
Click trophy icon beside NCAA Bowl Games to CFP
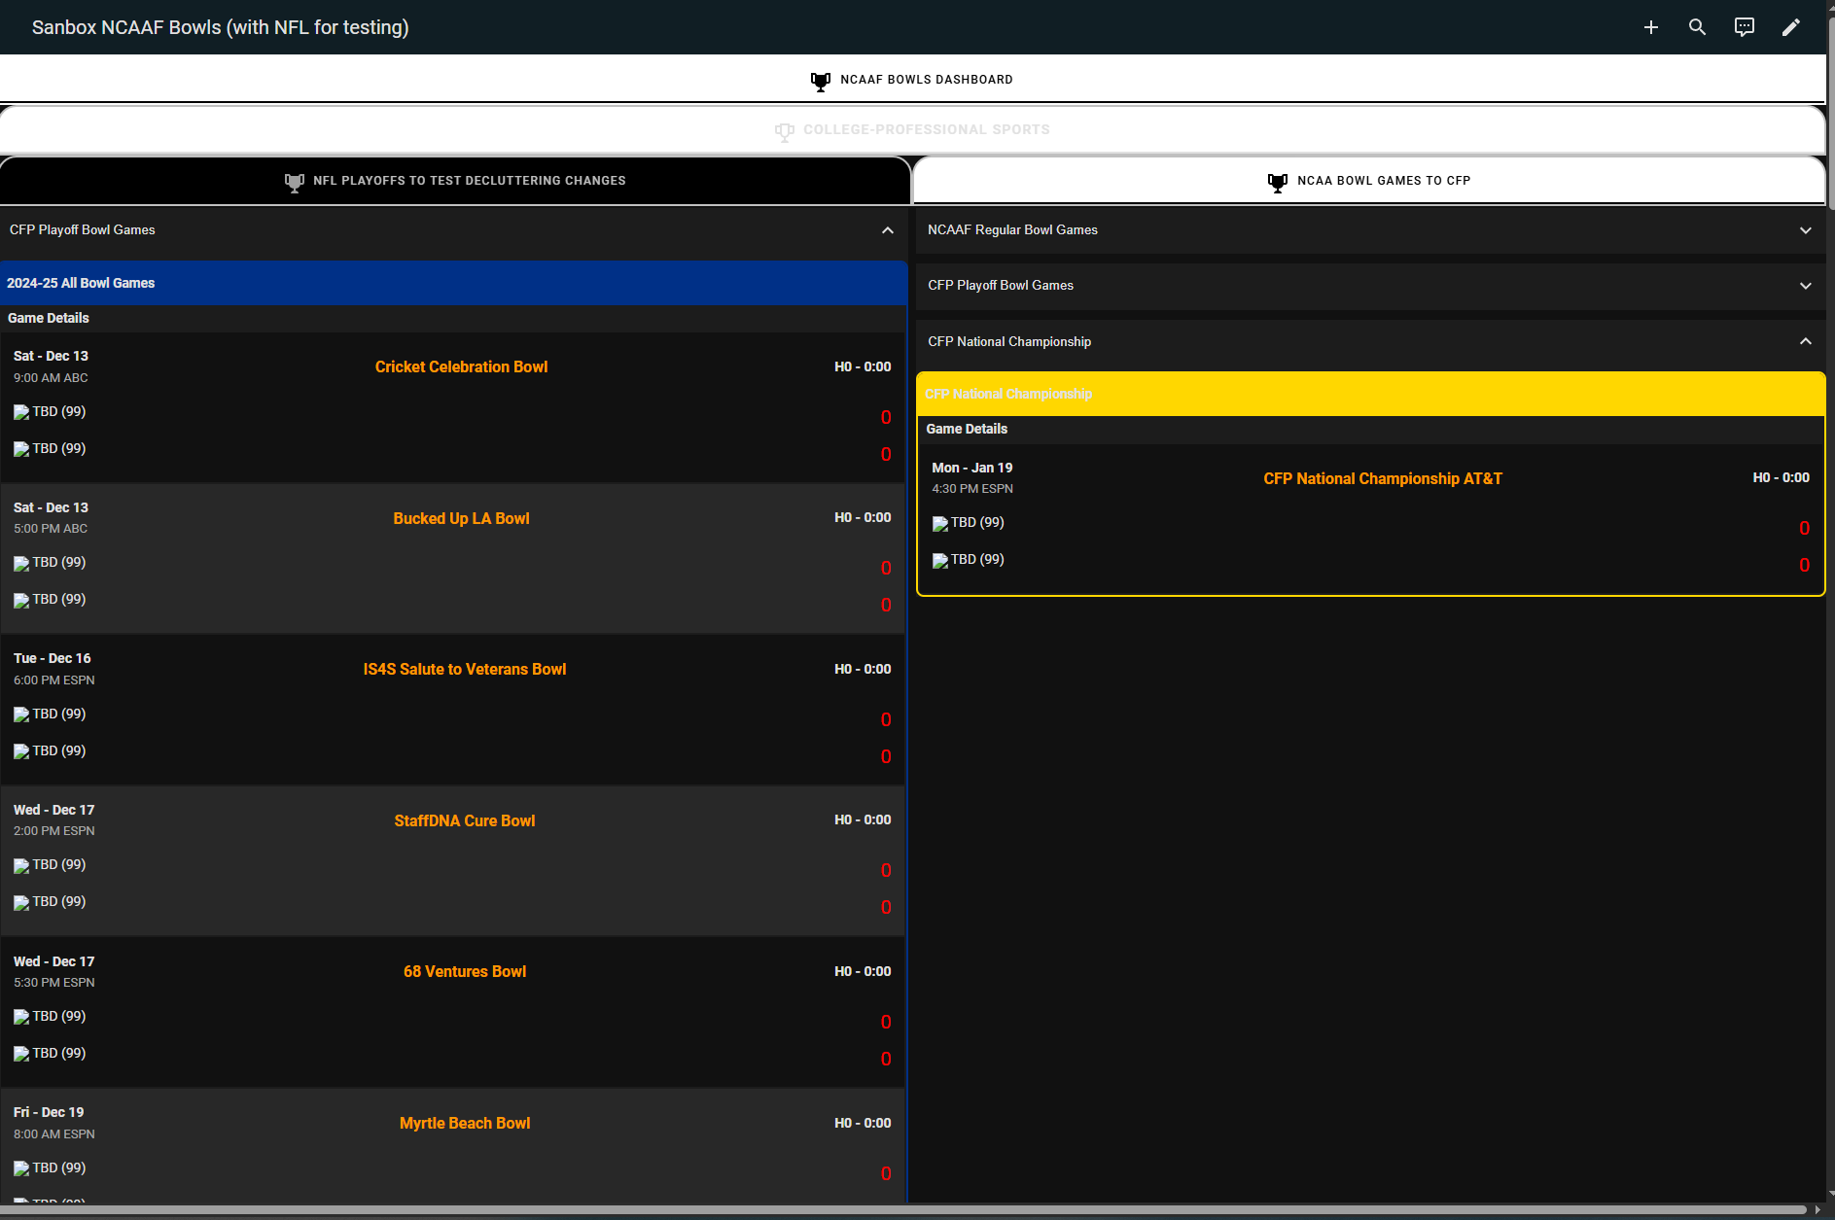tap(1278, 182)
